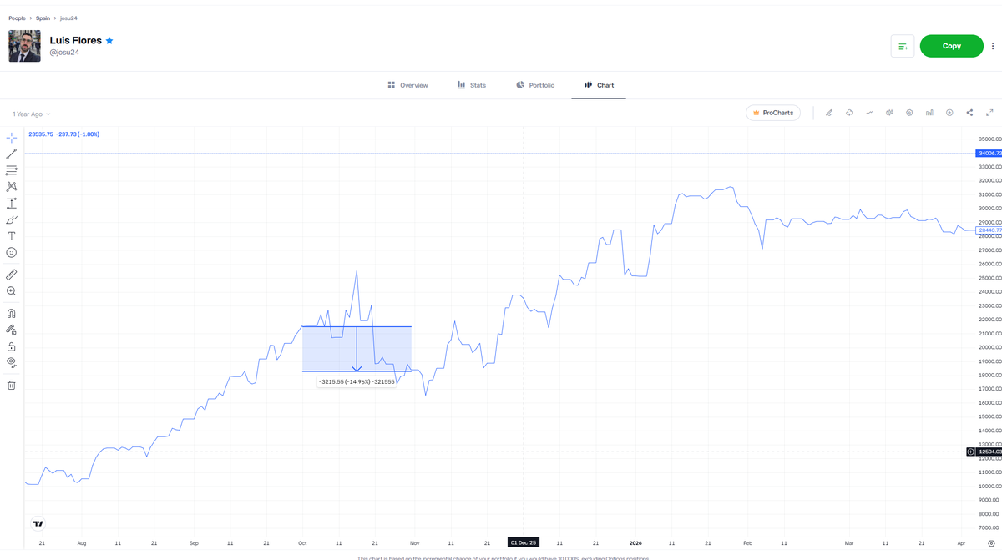Select the ruler measure tool
This screenshot has width=1002, height=560.
point(12,275)
